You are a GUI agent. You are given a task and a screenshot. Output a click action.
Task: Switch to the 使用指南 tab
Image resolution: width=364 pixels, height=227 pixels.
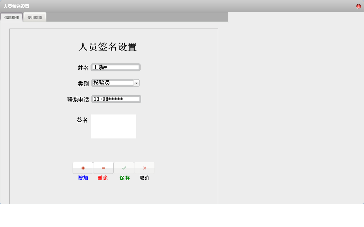coord(35,17)
